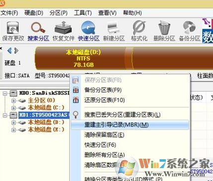Select 本地磁盘(D:) in the disk tree

click(46, 122)
